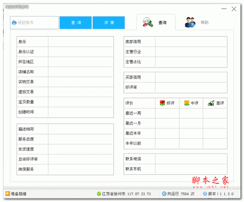Screen dimensions: 244x202
Task: Select the 创建时间 row label
Action: pyautogui.click(x=26, y=112)
